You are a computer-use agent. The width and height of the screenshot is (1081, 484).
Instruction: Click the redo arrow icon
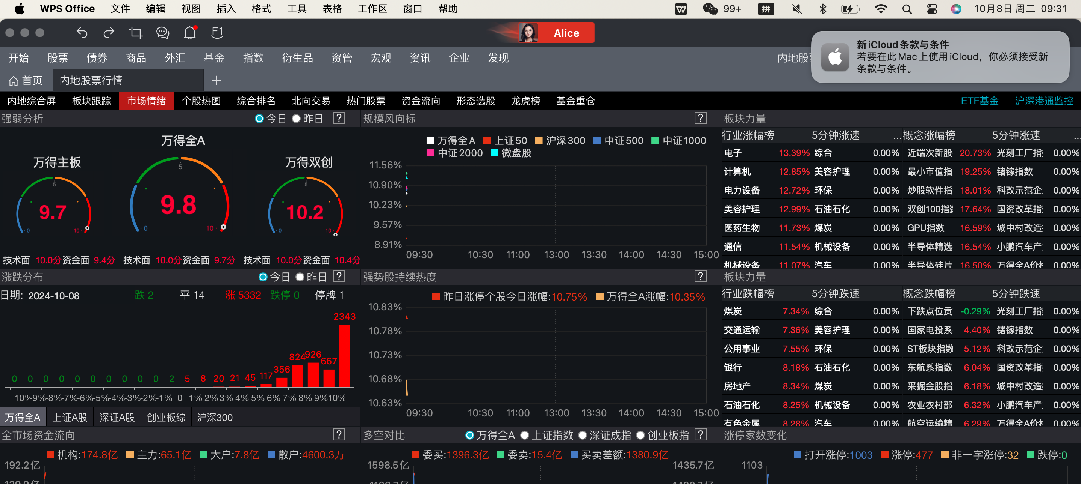click(109, 33)
